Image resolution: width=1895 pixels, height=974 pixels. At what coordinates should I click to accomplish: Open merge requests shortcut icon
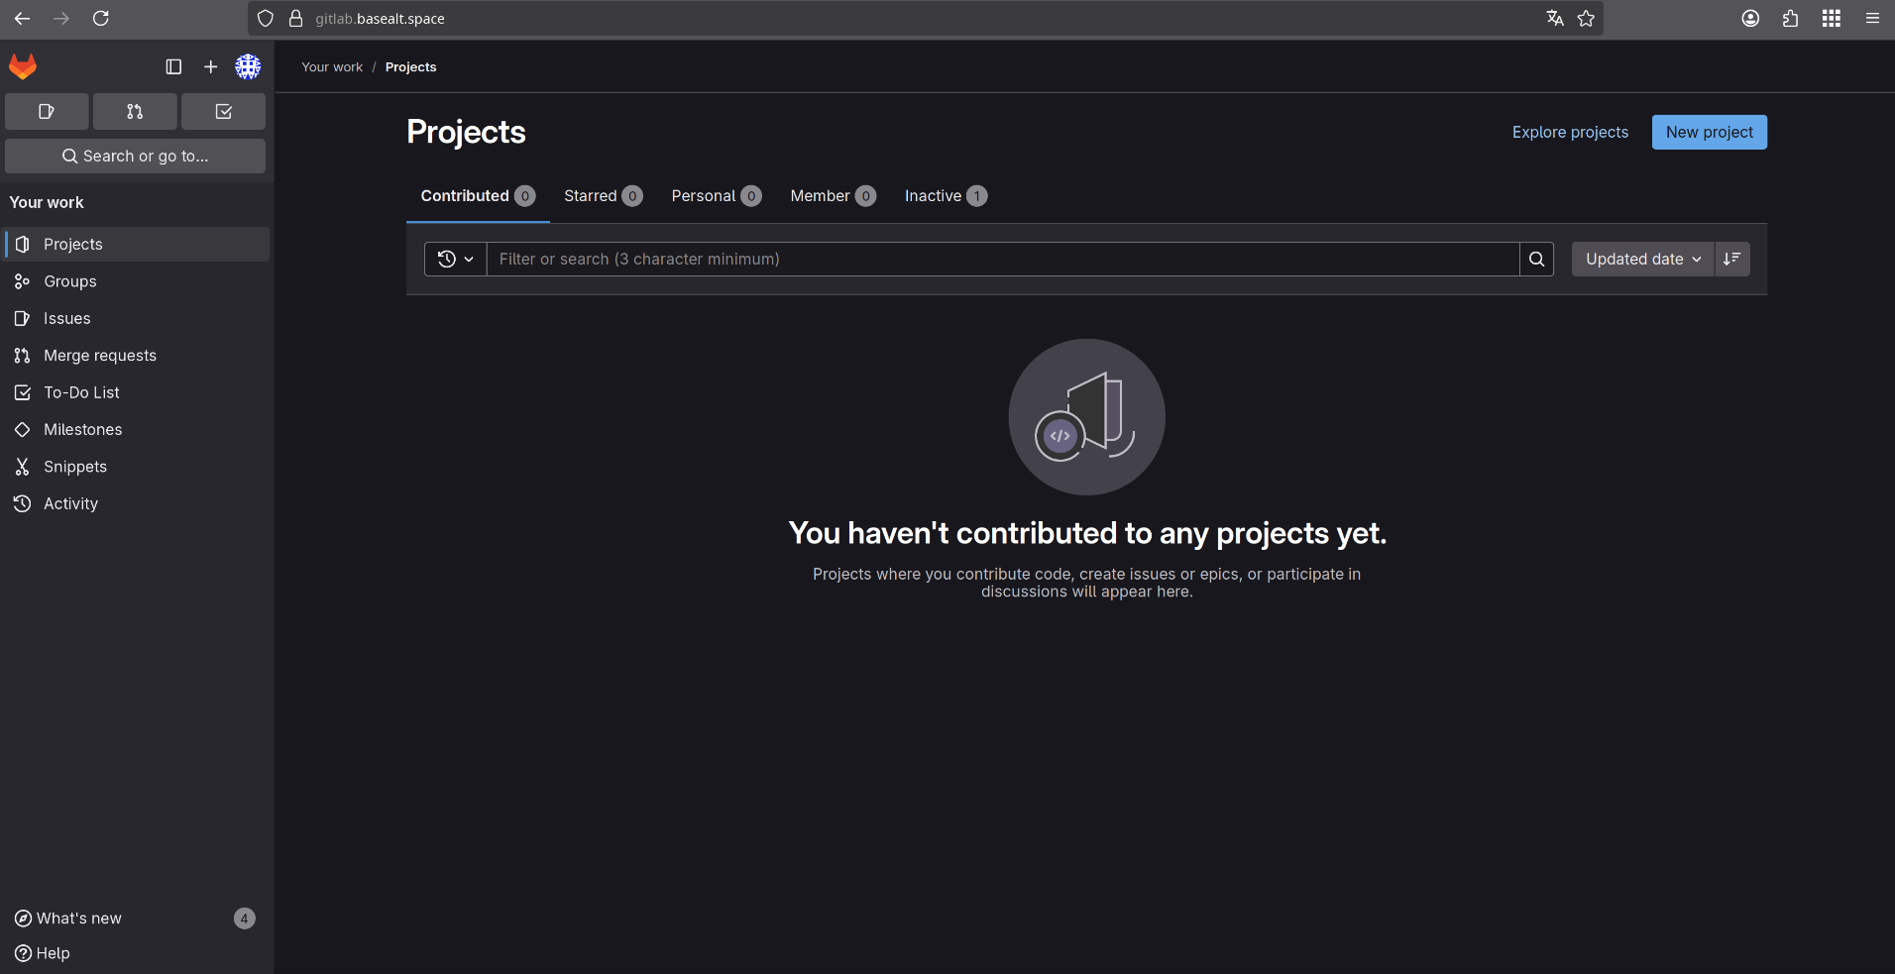point(135,112)
